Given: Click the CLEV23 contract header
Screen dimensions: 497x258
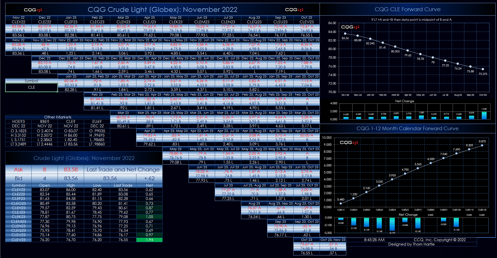Looking at the screenshot, I should click(307, 22).
